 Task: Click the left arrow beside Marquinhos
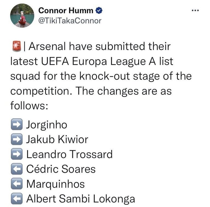(x=17, y=184)
